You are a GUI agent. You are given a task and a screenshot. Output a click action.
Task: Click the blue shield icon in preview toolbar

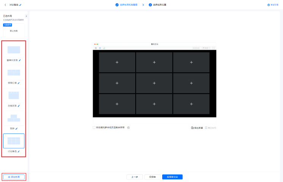click(x=100, y=48)
